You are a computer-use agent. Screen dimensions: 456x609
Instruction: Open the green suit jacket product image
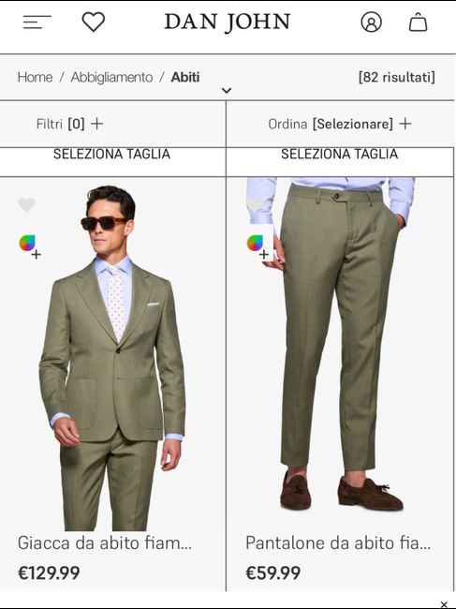[x=112, y=355]
